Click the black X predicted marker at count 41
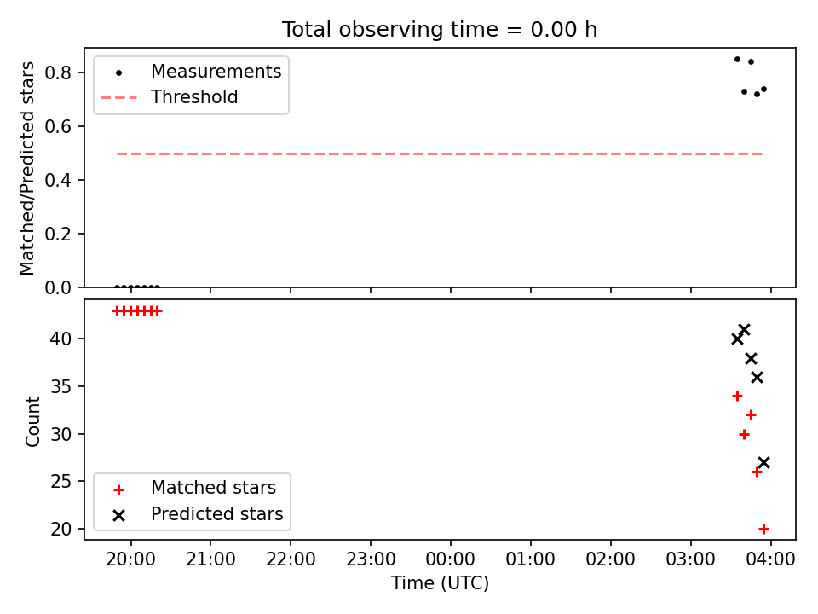 point(745,329)
